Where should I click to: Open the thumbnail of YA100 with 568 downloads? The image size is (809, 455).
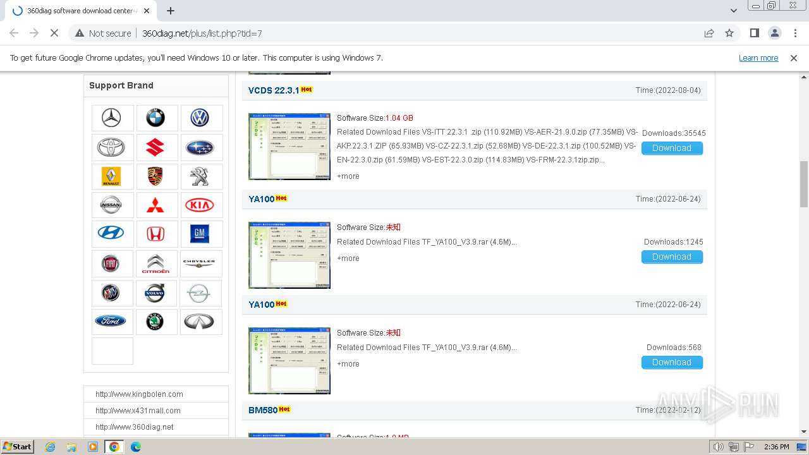tap(289, 361)
